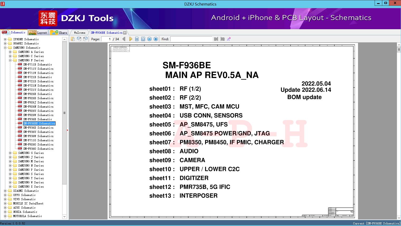The height and width of the screenshot is (226, 401).
Task: Expand the HUAWEI Schematic folder
Action: tap(5, 43)
